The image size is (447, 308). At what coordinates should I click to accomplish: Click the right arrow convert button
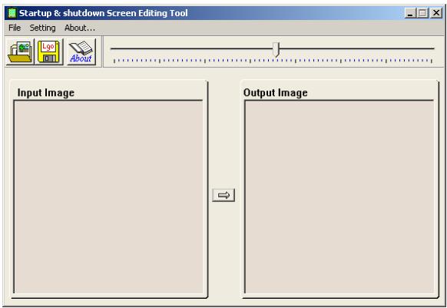(223, 195)
